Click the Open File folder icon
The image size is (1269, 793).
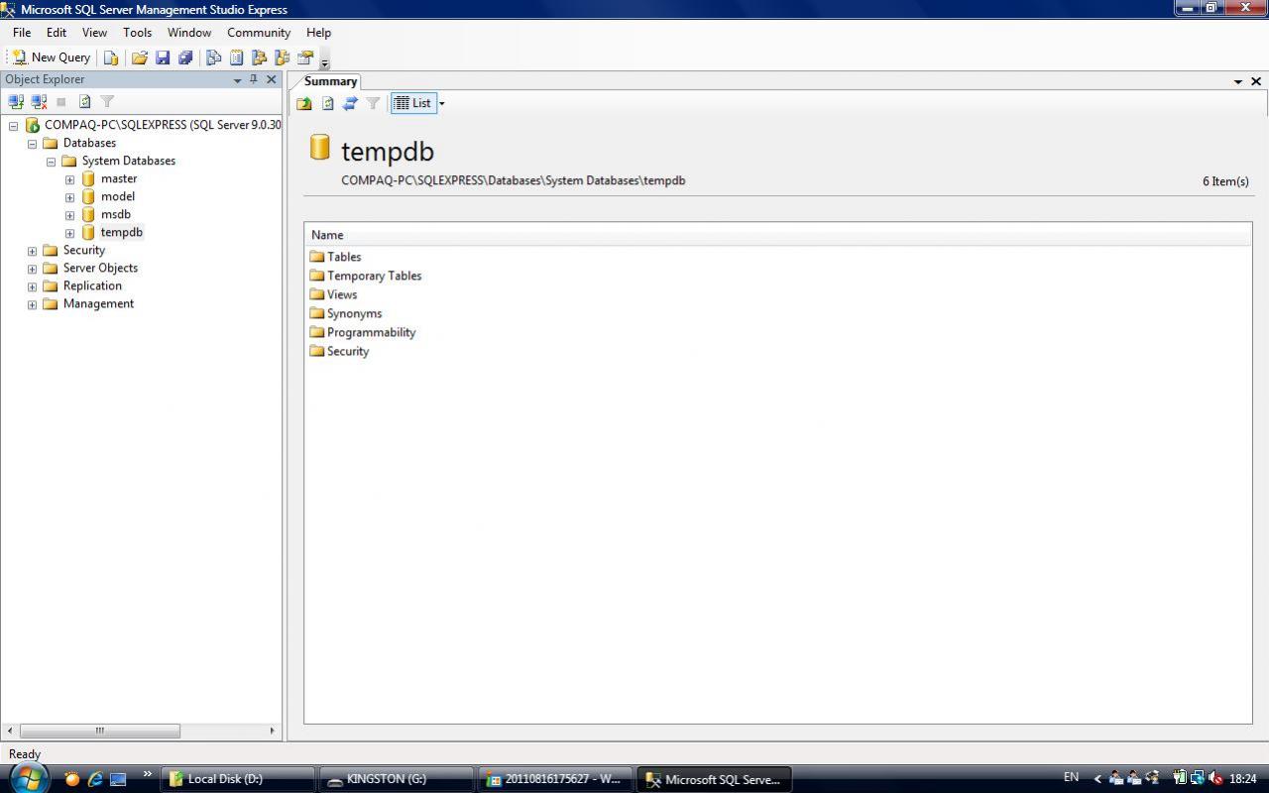pyautogui.click(x=140, y=57)
